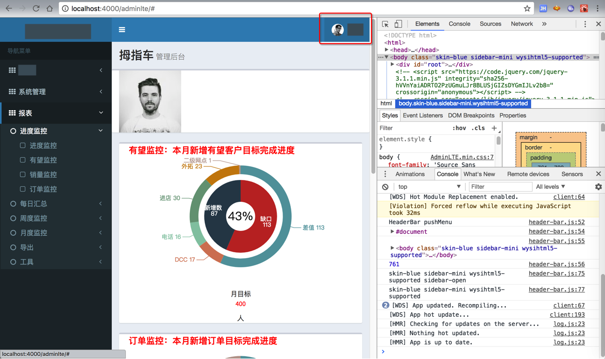Open the Event Listeners tab
Screen dimensions: 605x359
422,115
